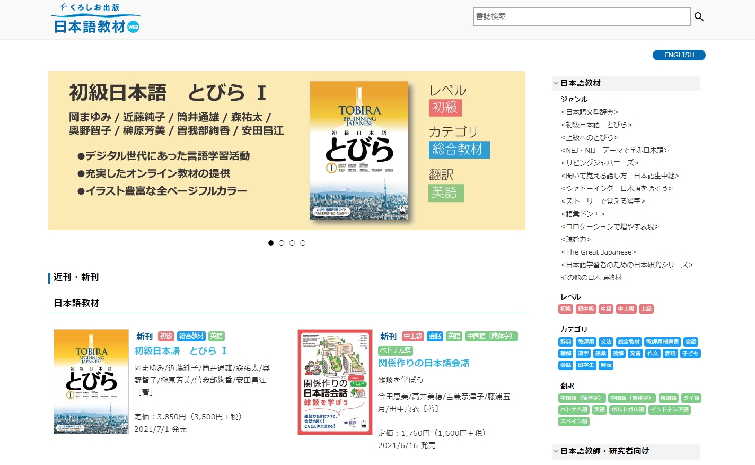Filter by 上級 level in sidebar
755x465 pixels.
(x=646, y=309)
